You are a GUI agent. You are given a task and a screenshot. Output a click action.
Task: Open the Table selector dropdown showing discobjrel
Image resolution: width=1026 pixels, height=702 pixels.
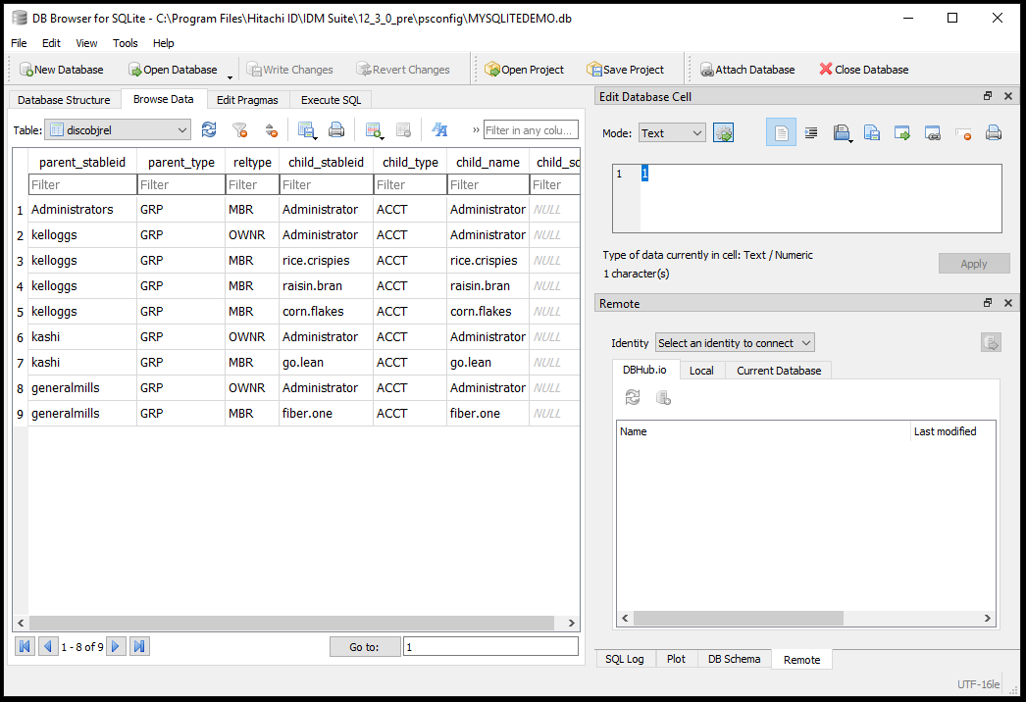pyautogui.click(x=119, y=130)
